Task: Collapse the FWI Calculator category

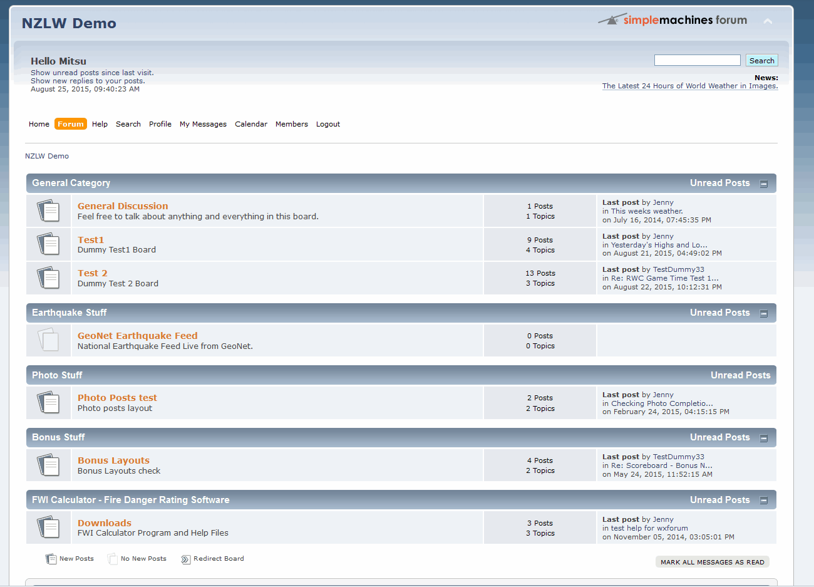Action: [x=763, y=501]
